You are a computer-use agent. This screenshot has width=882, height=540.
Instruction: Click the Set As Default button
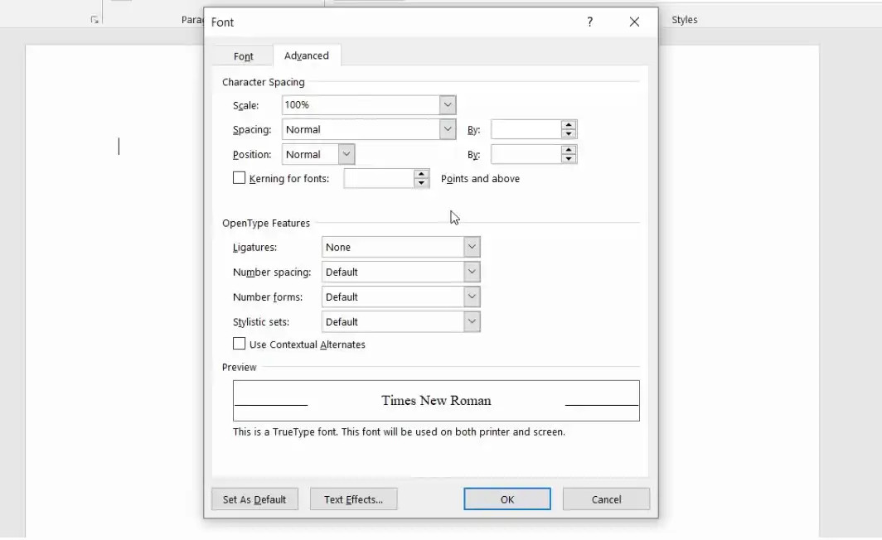(254, 499)
